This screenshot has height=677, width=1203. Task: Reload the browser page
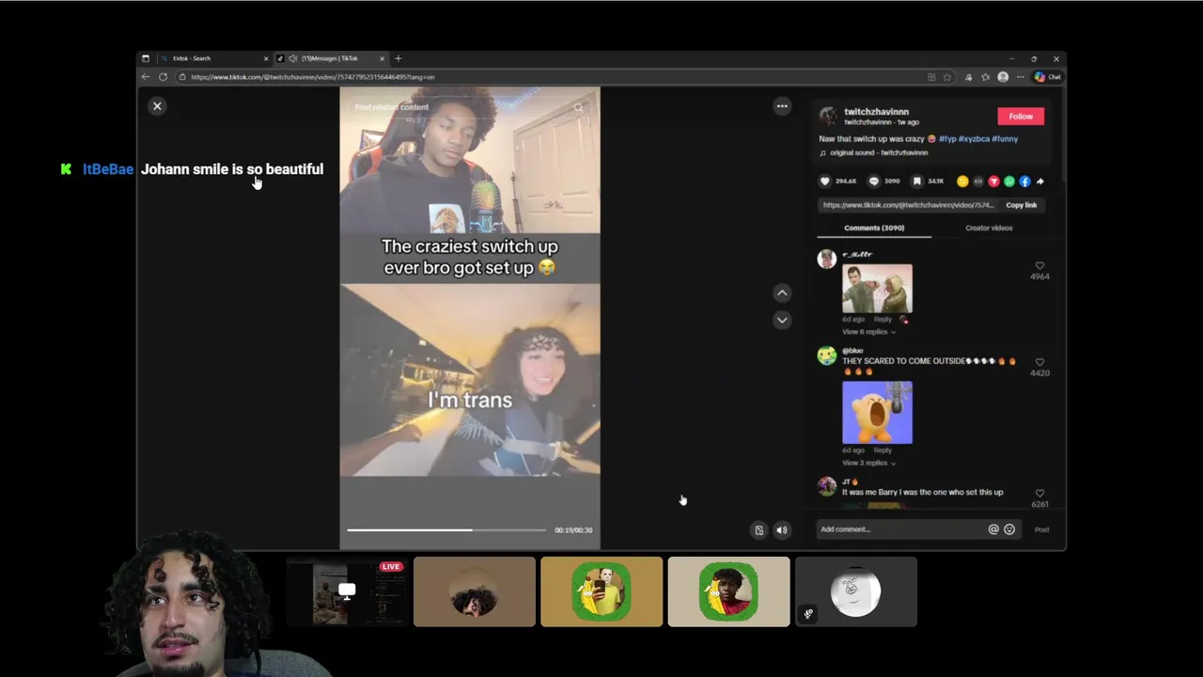tap(163, 77)
